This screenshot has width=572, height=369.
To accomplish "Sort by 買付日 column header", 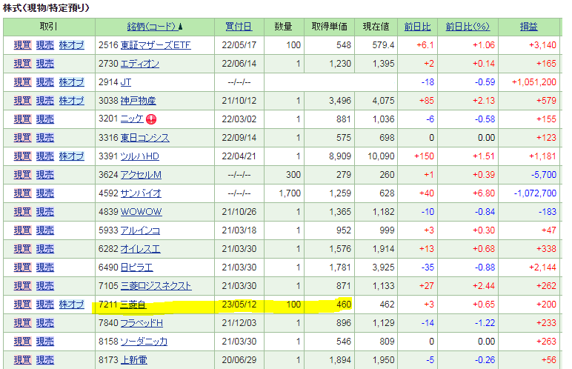I will (239, 27).
